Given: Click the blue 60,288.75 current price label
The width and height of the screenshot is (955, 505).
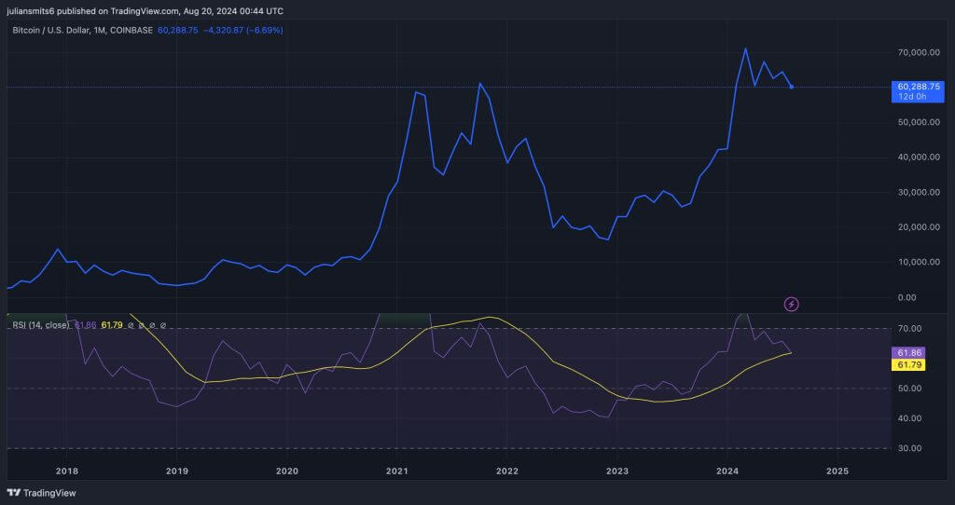Looking at the screenshot, I should point(918,87).
